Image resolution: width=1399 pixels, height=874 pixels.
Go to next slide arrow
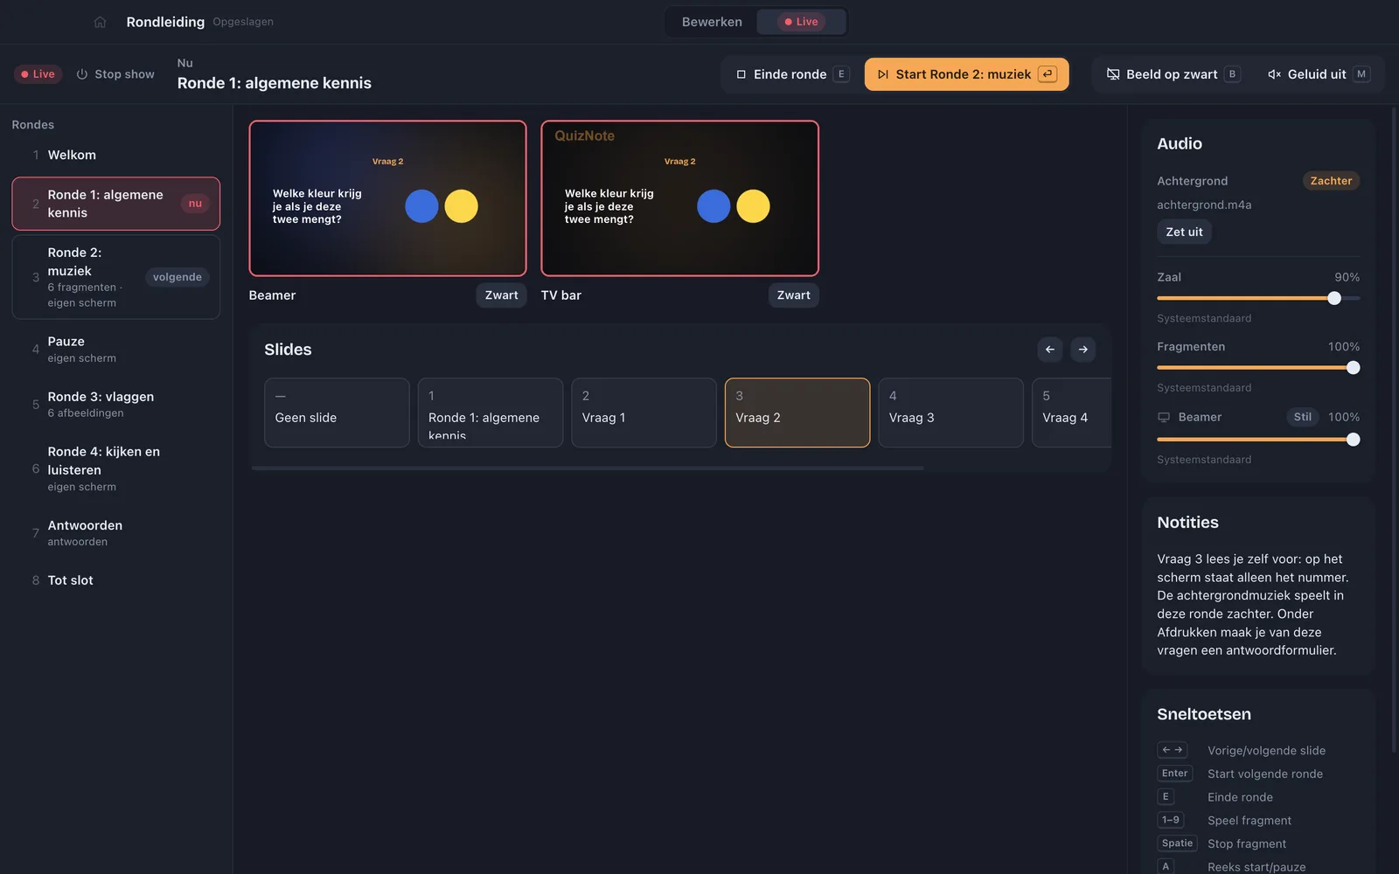pos(1083,350)
